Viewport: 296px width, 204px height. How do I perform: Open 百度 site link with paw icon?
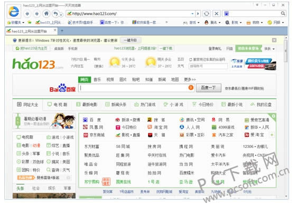85,120
